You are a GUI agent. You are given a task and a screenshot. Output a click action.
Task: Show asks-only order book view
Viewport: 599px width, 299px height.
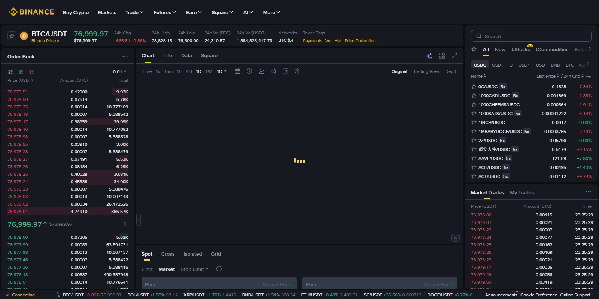tap(31, 71)
